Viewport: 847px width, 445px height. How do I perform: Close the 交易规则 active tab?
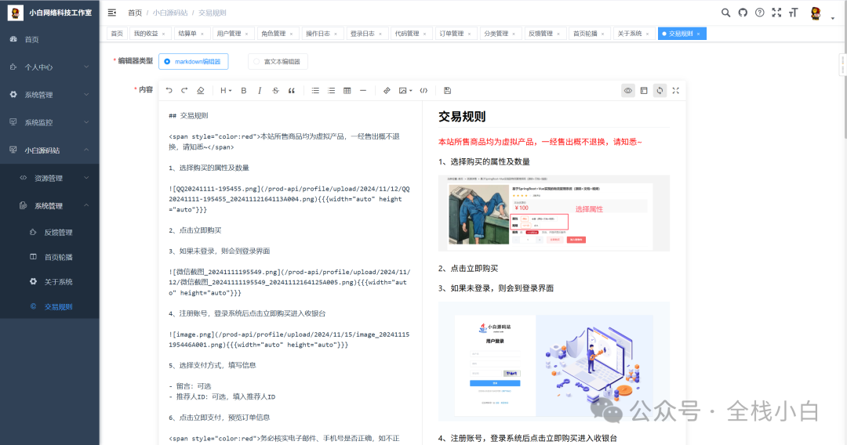point(699,34)
